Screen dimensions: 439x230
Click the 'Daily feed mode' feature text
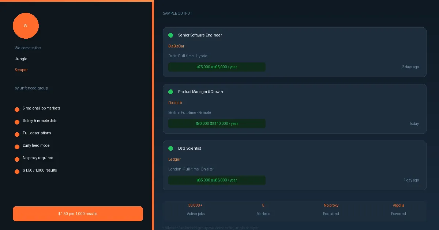click(36, 145)
